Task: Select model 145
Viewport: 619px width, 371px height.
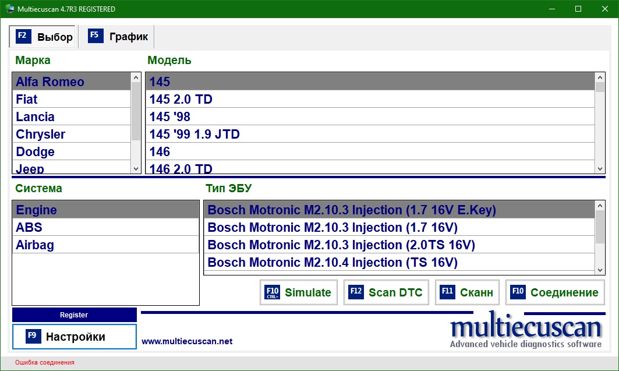Action: click(370, 82)
